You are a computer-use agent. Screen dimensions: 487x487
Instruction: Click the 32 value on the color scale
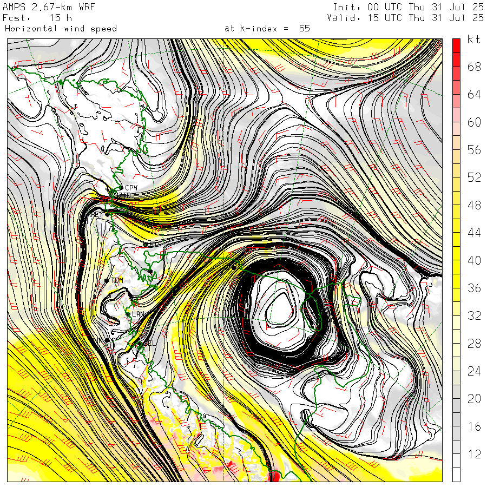(x=474, y=316)
